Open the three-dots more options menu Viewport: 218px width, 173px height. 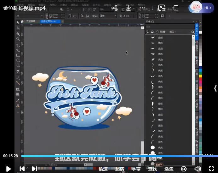tap(142, 8)
